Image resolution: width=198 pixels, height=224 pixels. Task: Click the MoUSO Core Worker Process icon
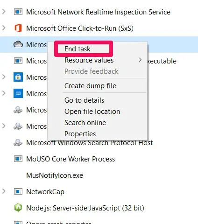18,159
